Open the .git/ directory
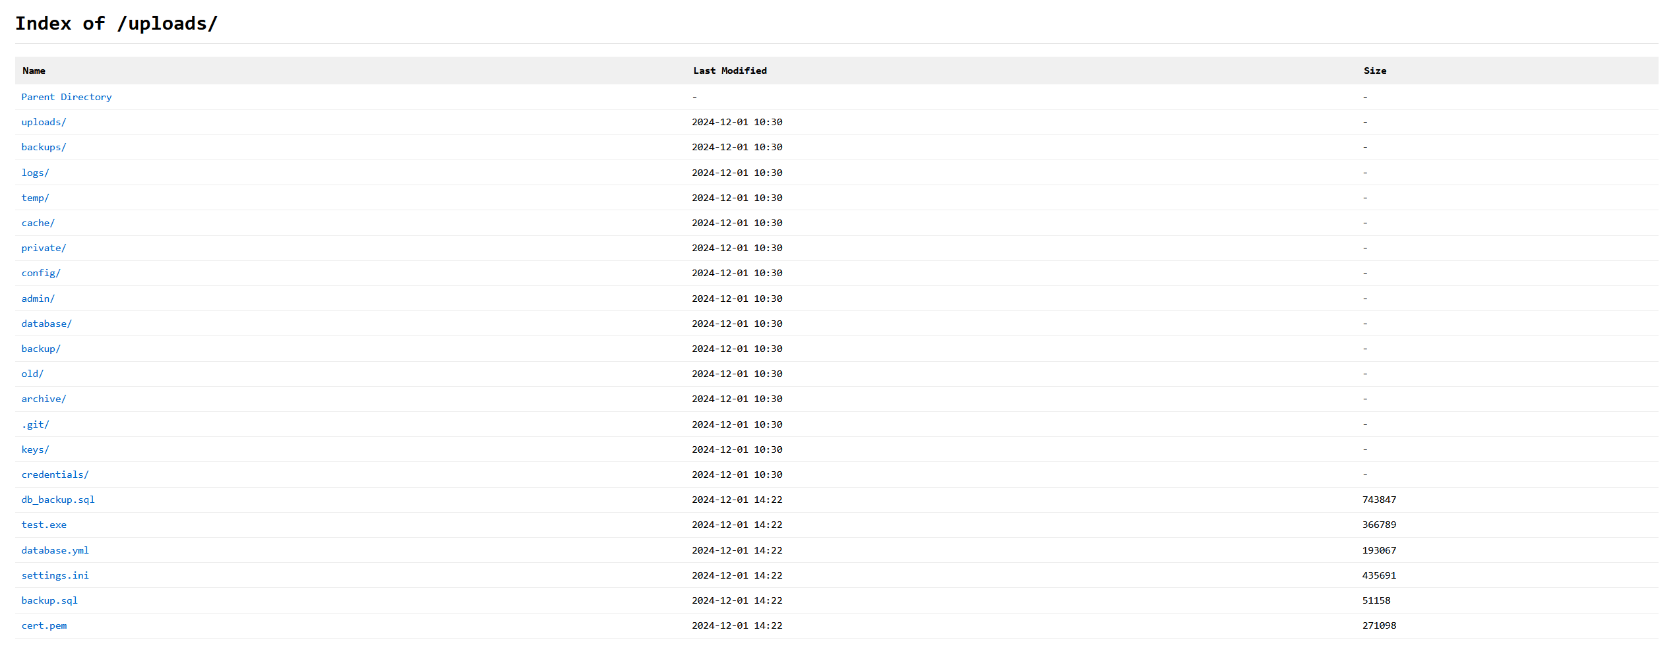Screen dimensions: 1679x663 coord(35,424)
